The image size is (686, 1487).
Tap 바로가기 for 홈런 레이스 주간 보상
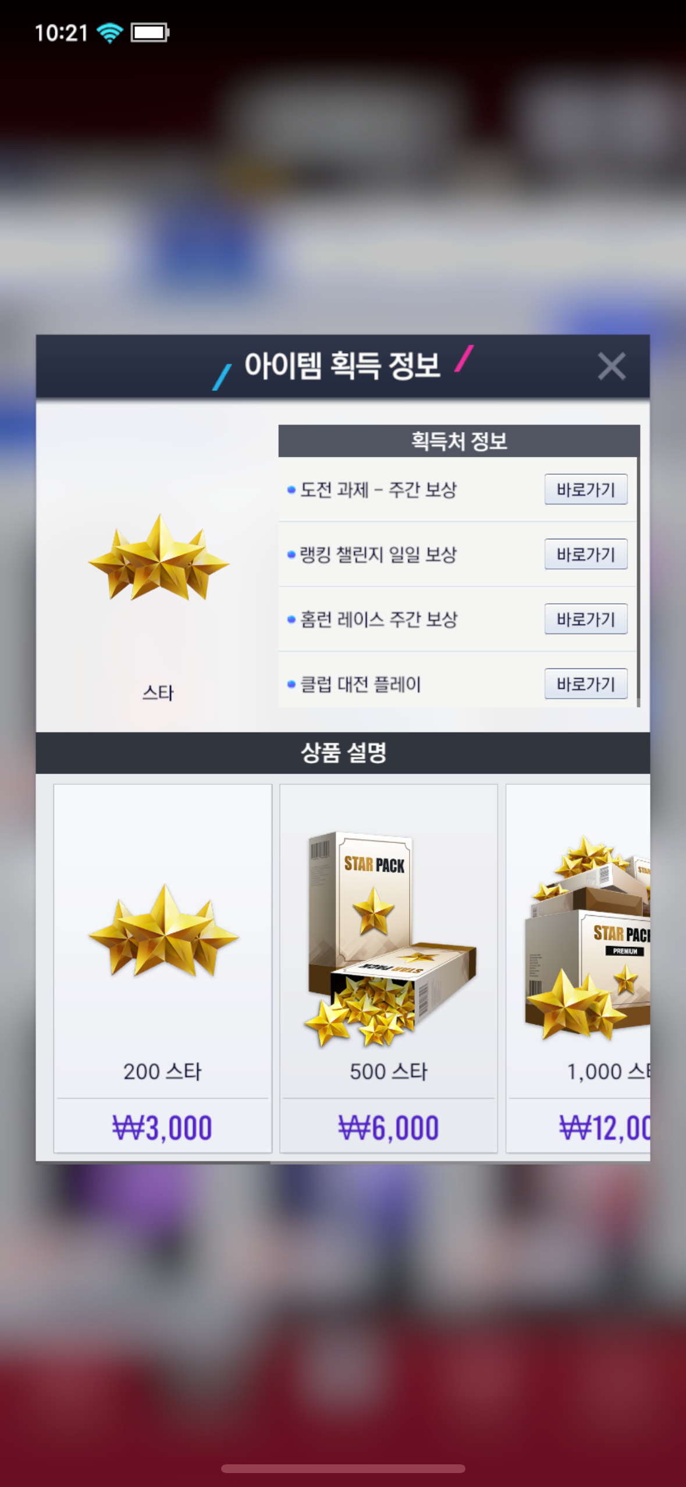[586, 618]
